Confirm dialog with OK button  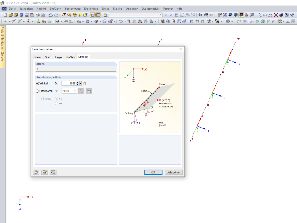coord(153,172)
